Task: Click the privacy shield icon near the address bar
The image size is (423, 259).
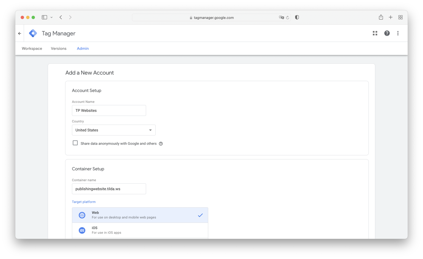Action: (297, 17)
